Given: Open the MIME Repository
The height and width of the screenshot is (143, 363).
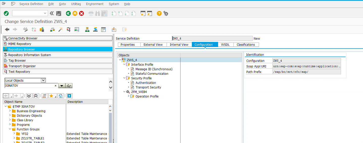Looking at the screenshot, I should pyautogui.click(x=58, y=44).
